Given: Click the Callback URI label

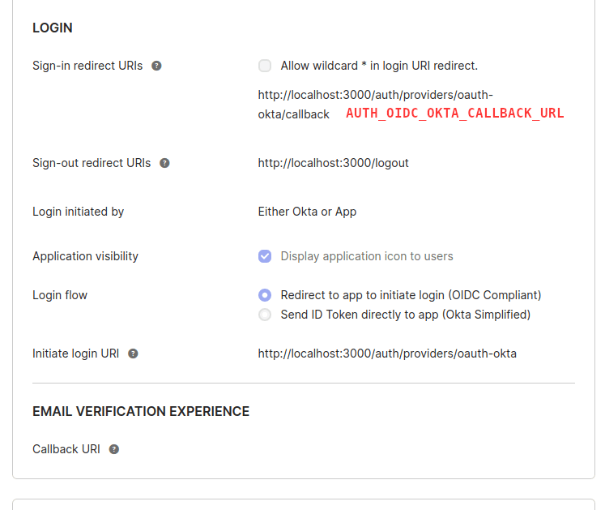Looking at the screenshot, I should [x=66, y=449].
